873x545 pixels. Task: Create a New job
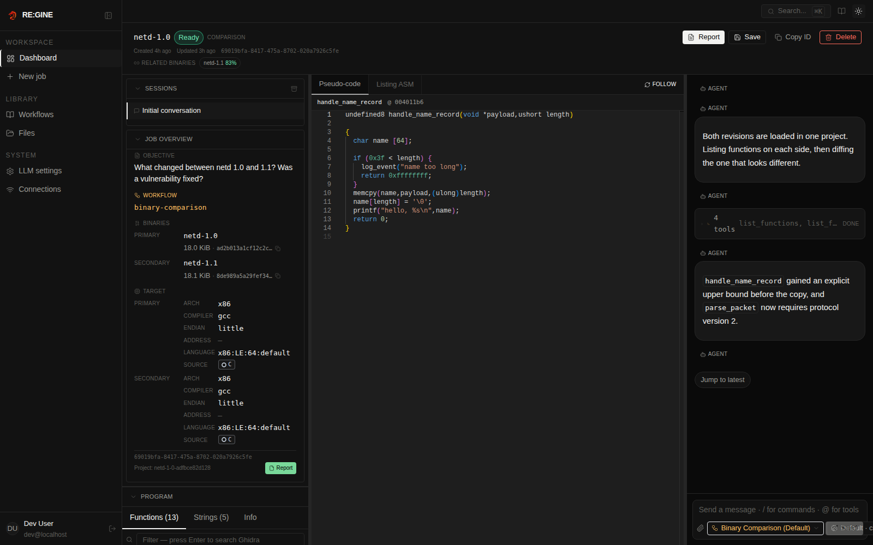61,76
